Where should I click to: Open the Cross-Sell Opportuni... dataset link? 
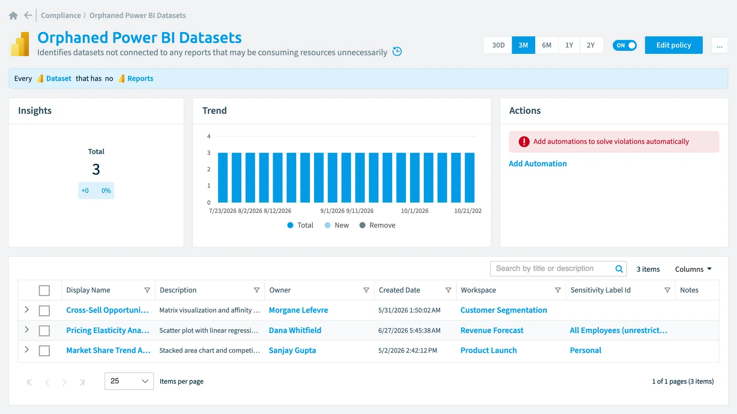pos(107,310)
